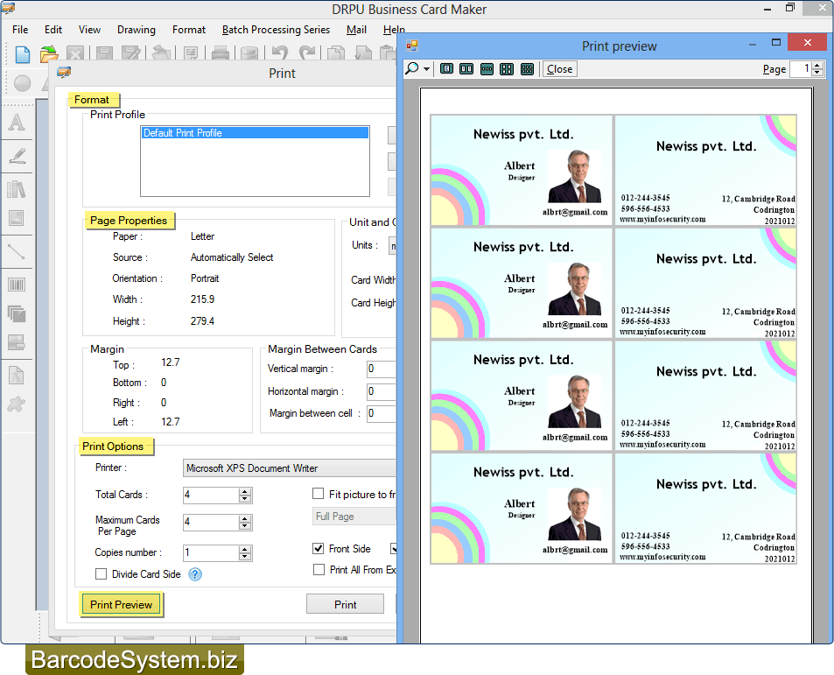The image size is (834, 675).
Task: Click the Save As pencil-disk icon
Action: coord(130,53)
